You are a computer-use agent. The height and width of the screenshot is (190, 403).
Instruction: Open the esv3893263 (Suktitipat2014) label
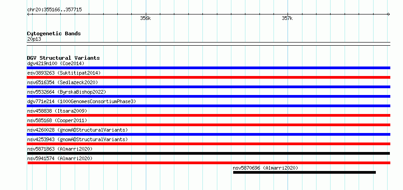point(64,73)
